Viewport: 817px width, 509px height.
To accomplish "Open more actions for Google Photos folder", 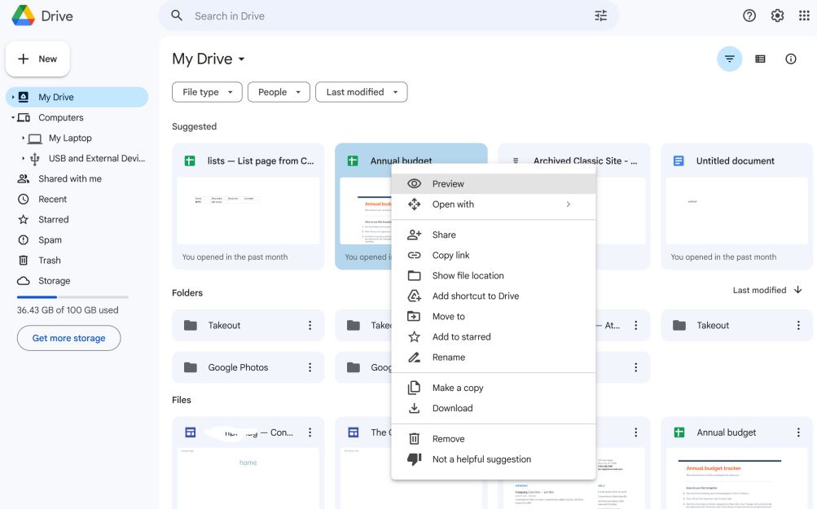I will tap(310, 367).
